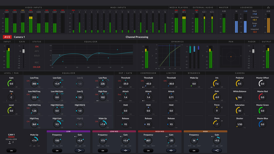Toggle ON button under LOW band Frequency
The height and width of the screenshot is (154, 274).
point(57,150)
